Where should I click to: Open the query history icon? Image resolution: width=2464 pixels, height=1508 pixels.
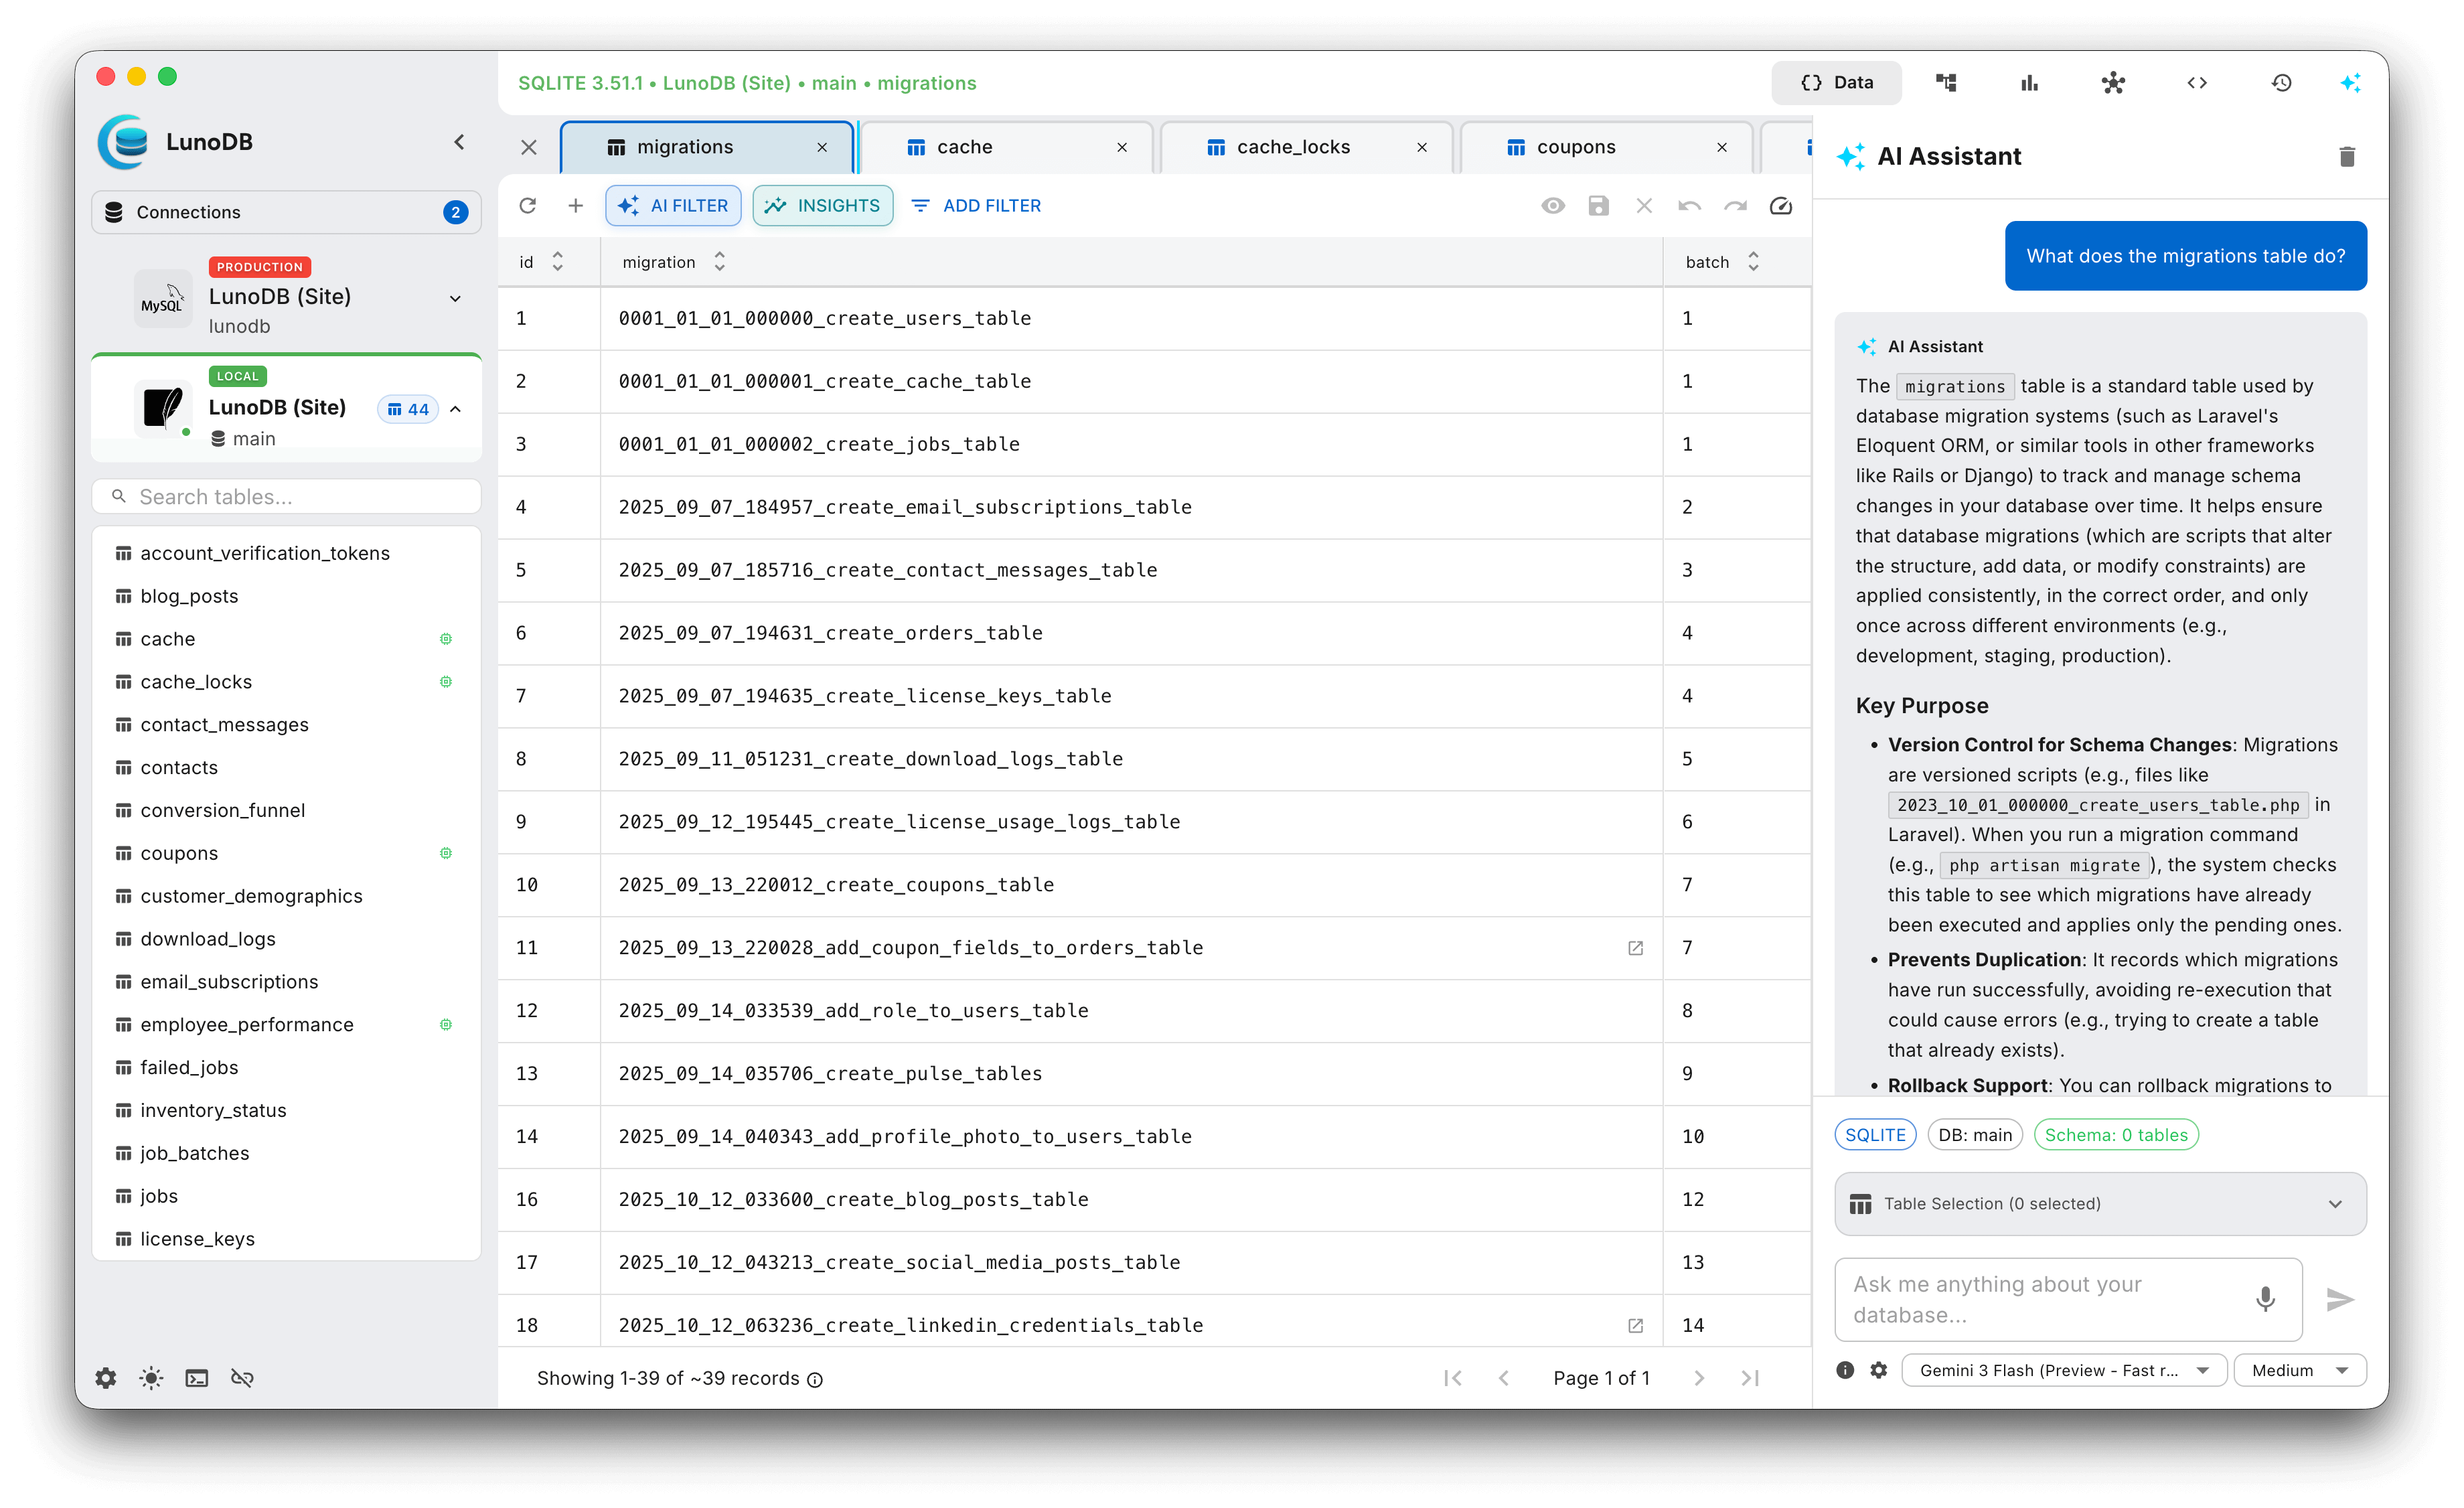(2282, 82)
